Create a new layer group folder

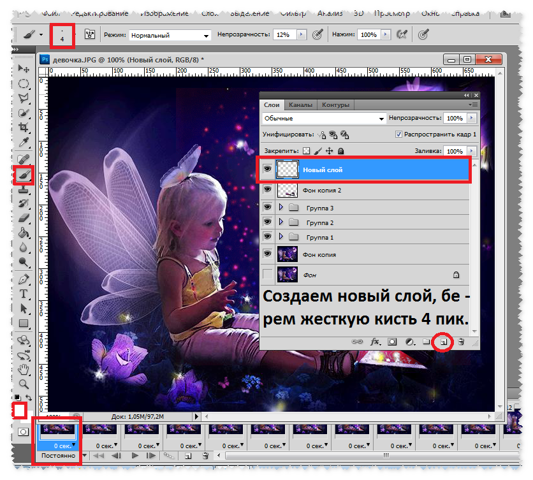pyautogui.click(x=427, y=342)
